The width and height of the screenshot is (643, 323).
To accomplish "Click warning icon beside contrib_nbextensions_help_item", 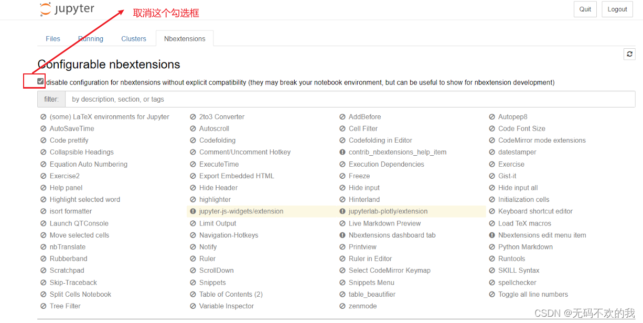I will point(342,152).
